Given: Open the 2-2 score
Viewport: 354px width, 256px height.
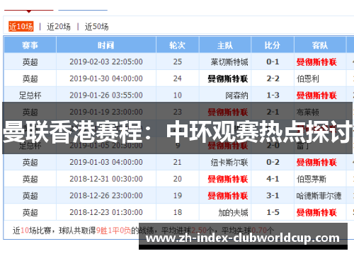Looking at the screenshot, I should pyautogui.click(x=273, y=78).
